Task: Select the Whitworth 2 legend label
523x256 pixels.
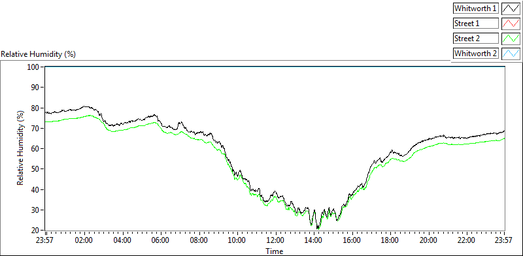Action: (x=476, y=53)
